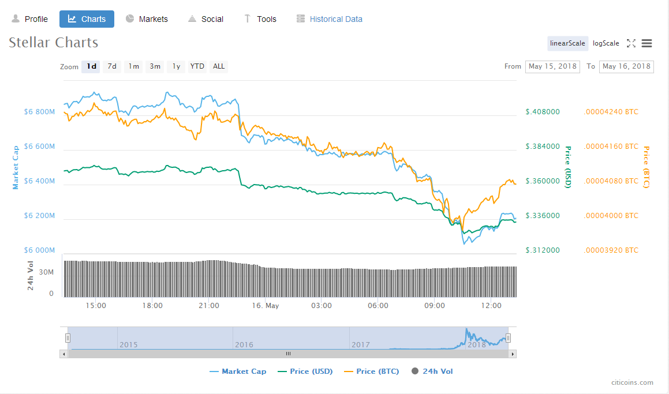Click the To date field
Image resolution: width=669 pixels, height=394 pixels.
click(626, 66)
